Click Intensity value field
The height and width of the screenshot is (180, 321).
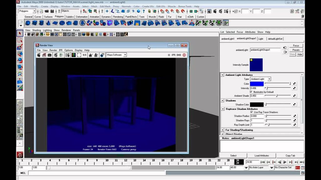257,88
